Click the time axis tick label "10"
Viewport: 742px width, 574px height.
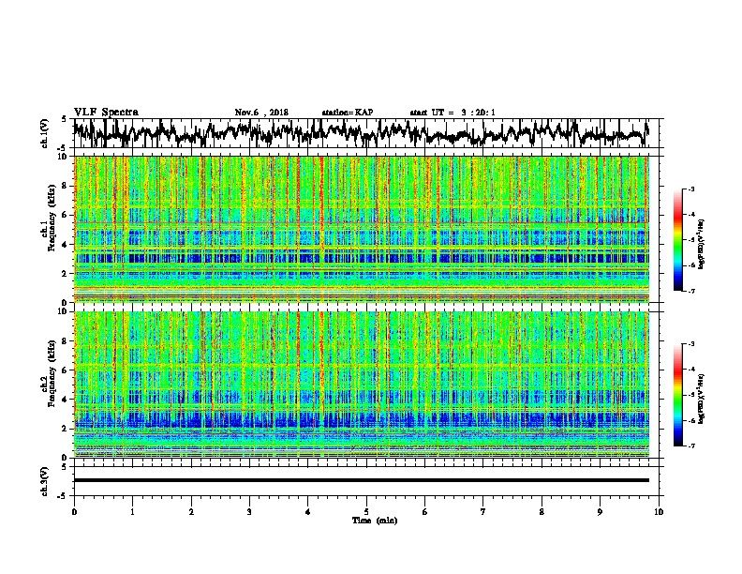(659, 512)
